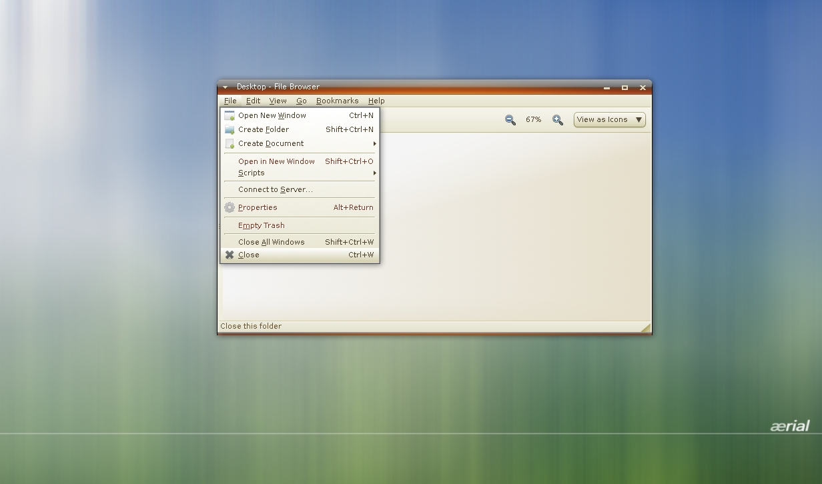Expand the Create Document submenu

[x=300, y=143]
